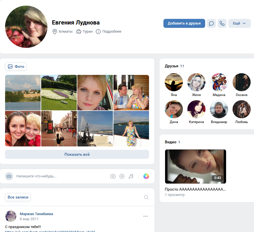
Task: Open the message chat bubble icon
Action: point(211,23)
